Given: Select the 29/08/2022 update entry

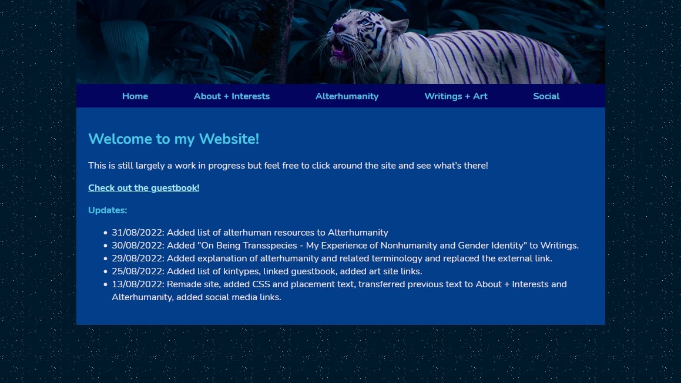Looking at the screenshot, I should tap(332, 258).
